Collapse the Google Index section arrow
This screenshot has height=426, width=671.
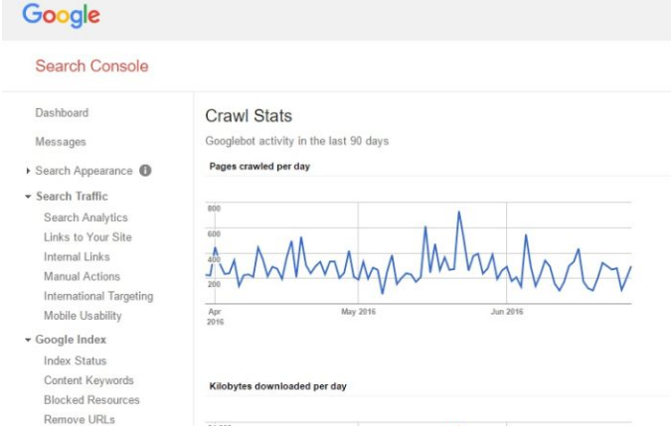coord(28,341)
